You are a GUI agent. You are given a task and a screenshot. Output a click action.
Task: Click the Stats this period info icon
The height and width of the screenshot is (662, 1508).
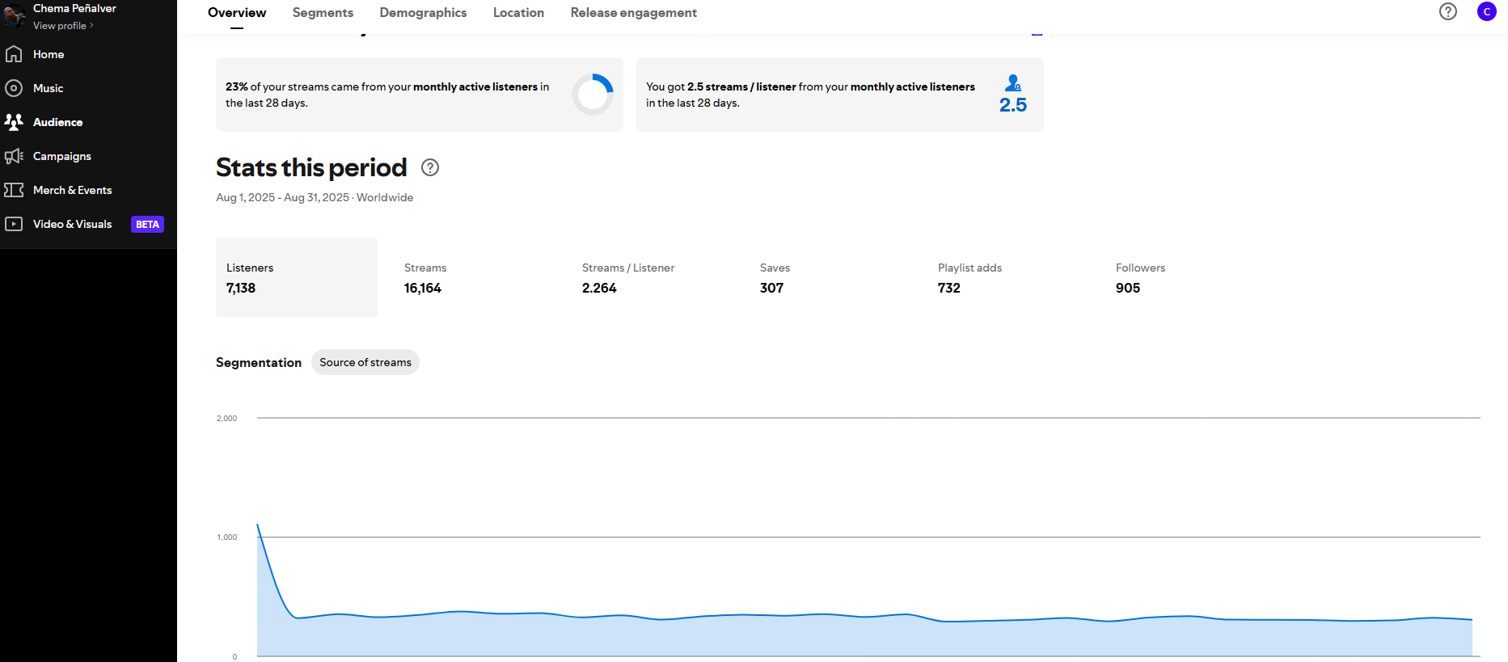[430, 167]
